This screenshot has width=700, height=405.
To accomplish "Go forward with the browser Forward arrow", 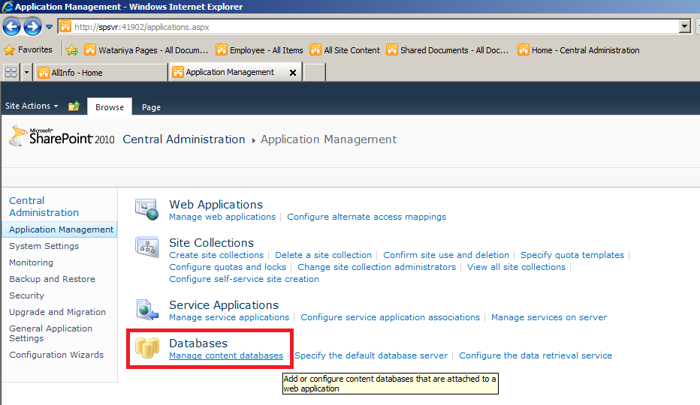I will click(32, 27).
